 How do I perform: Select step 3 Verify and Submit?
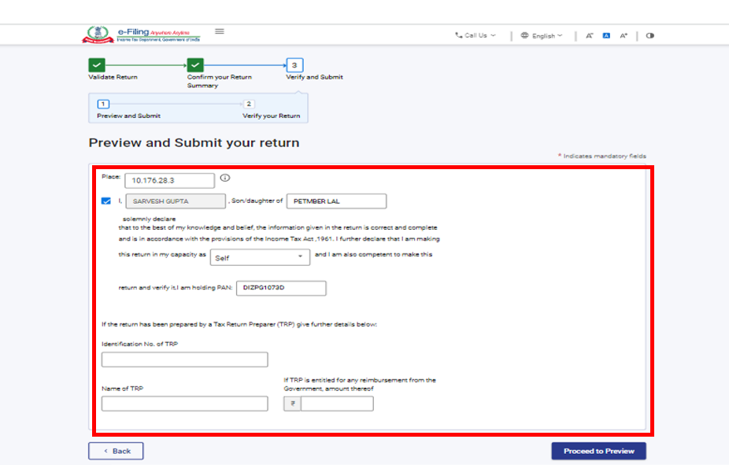coord(294,65)
